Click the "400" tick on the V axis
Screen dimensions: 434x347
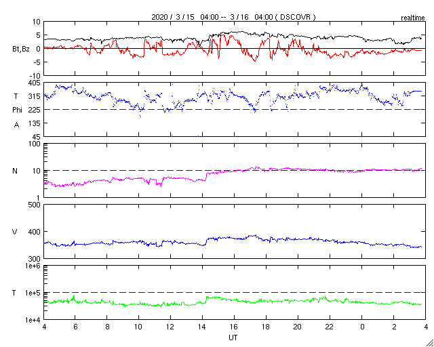tap(35, 232)
